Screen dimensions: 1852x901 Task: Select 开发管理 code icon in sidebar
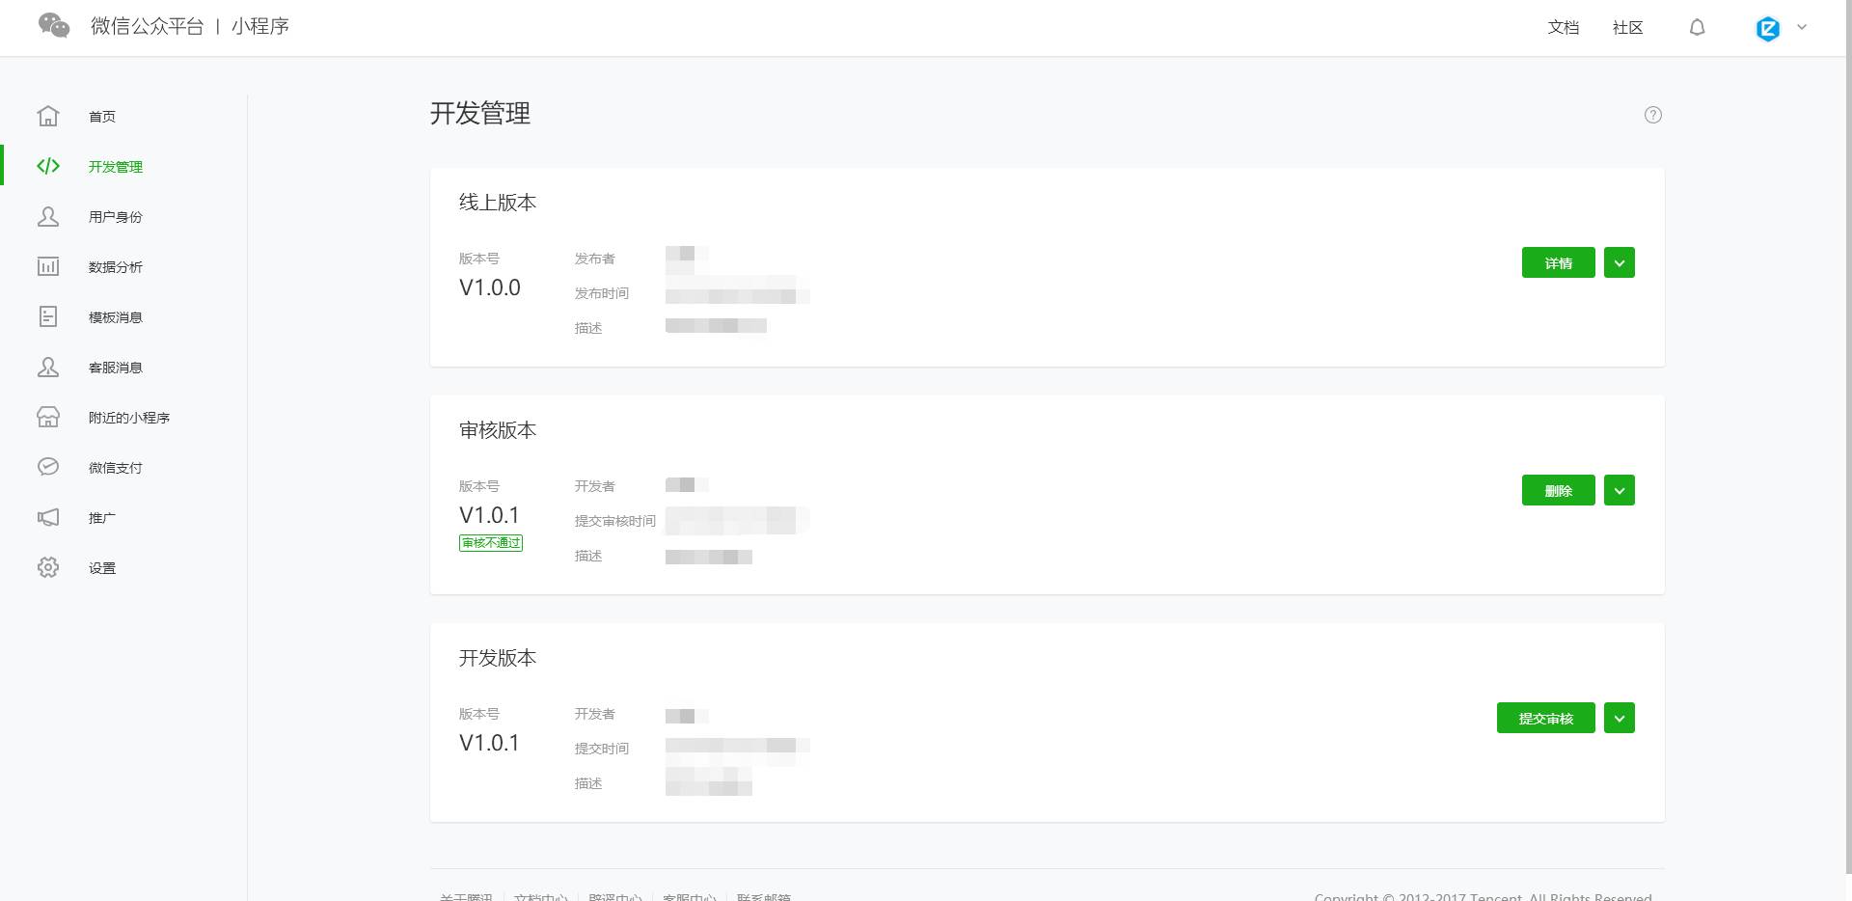point(48,166)
